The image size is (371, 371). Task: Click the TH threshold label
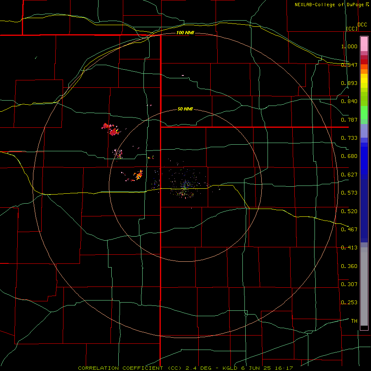pos(354,321)
